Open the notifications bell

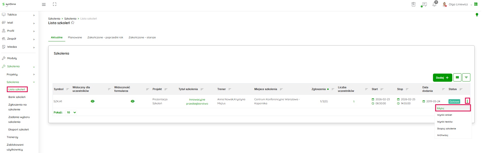click(434, 4)
